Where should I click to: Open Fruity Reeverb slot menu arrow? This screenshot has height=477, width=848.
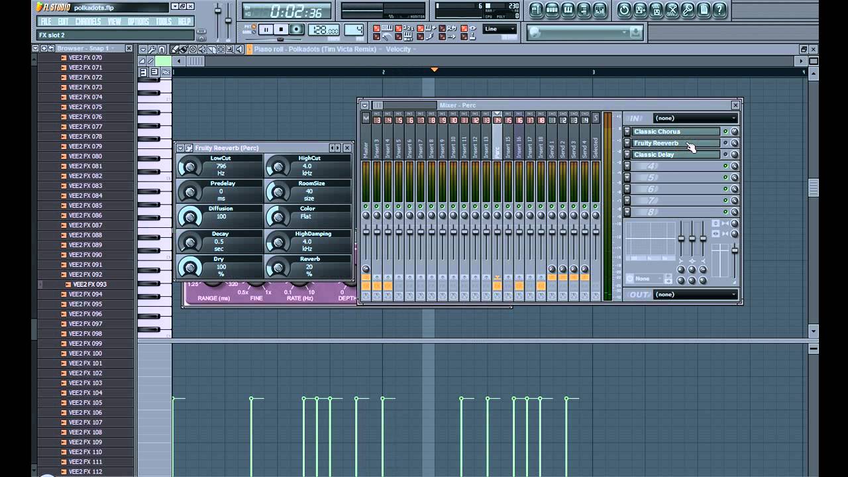coord(627,142)
